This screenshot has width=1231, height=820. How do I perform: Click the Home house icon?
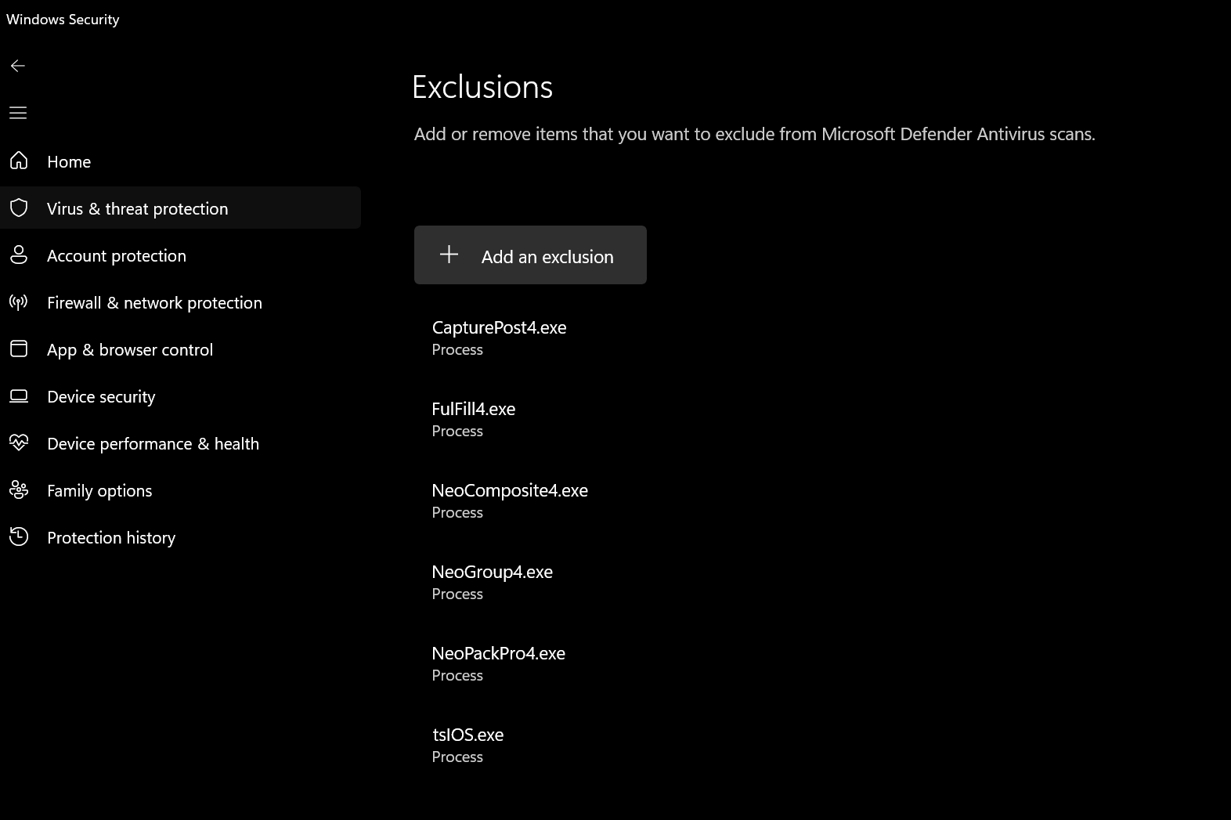(x=19, y=161)
